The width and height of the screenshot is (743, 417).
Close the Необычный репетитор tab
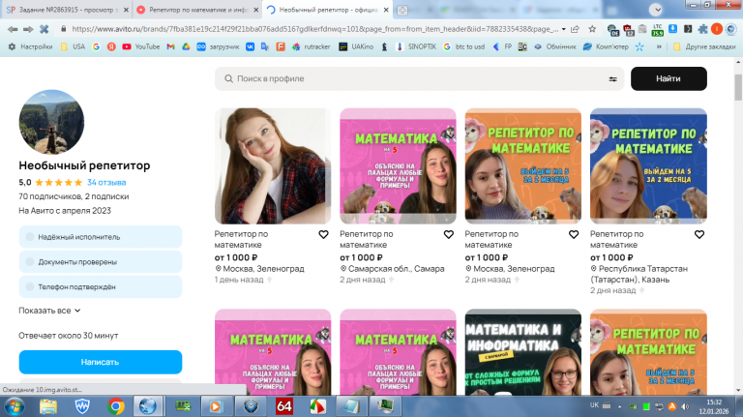point(386,10)
